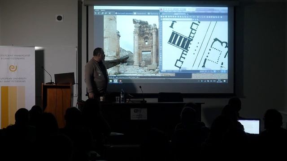Screen dimensions: 287x161
Task: Open AutoCAD application menu red A logo
Action: click(161, 10)
